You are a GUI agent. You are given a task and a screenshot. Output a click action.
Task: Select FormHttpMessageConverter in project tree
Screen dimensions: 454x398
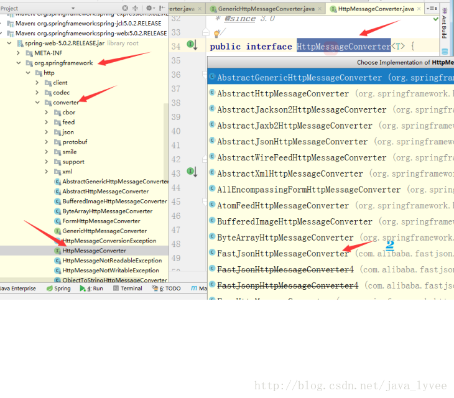coord(101,221)
